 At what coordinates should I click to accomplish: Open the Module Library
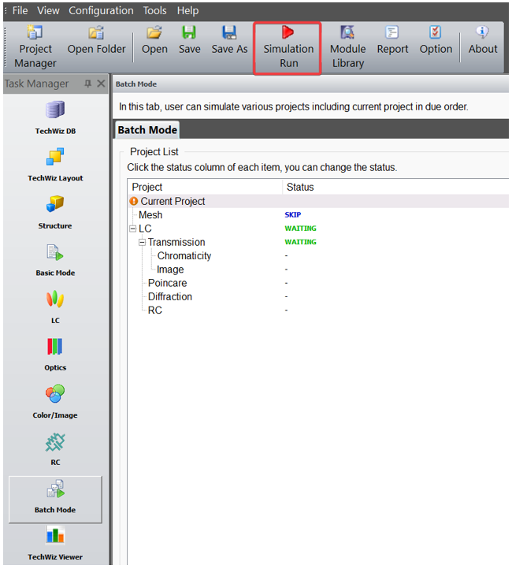point(347,47)
